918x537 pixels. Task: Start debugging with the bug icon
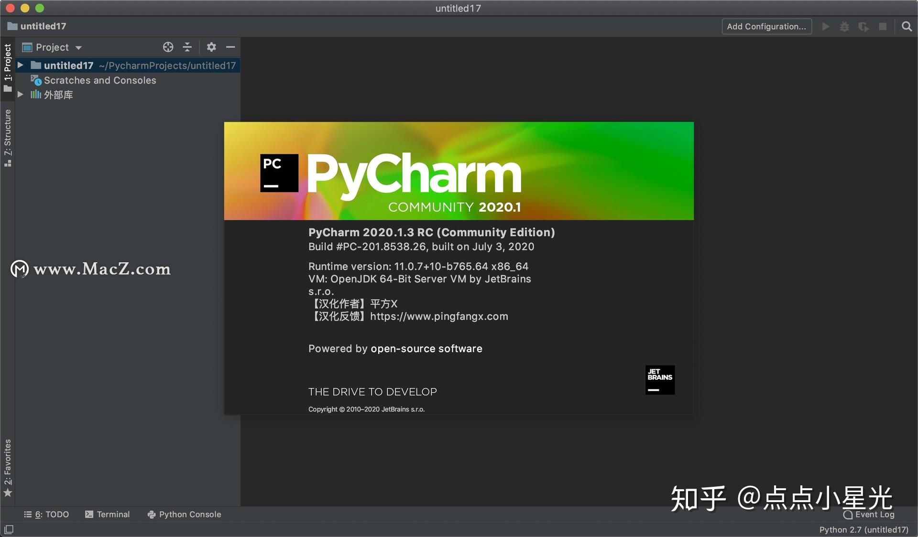pyautogui.click(x=844, y=26)
